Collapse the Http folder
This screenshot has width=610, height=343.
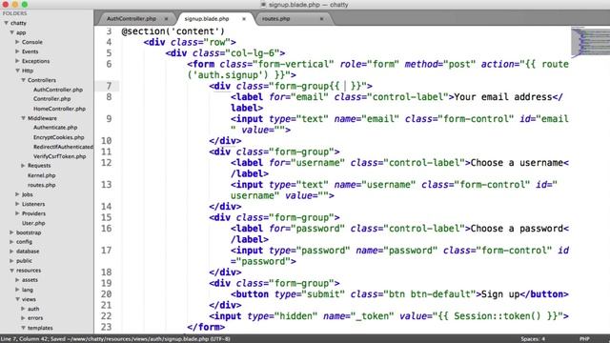pos(17,71)
